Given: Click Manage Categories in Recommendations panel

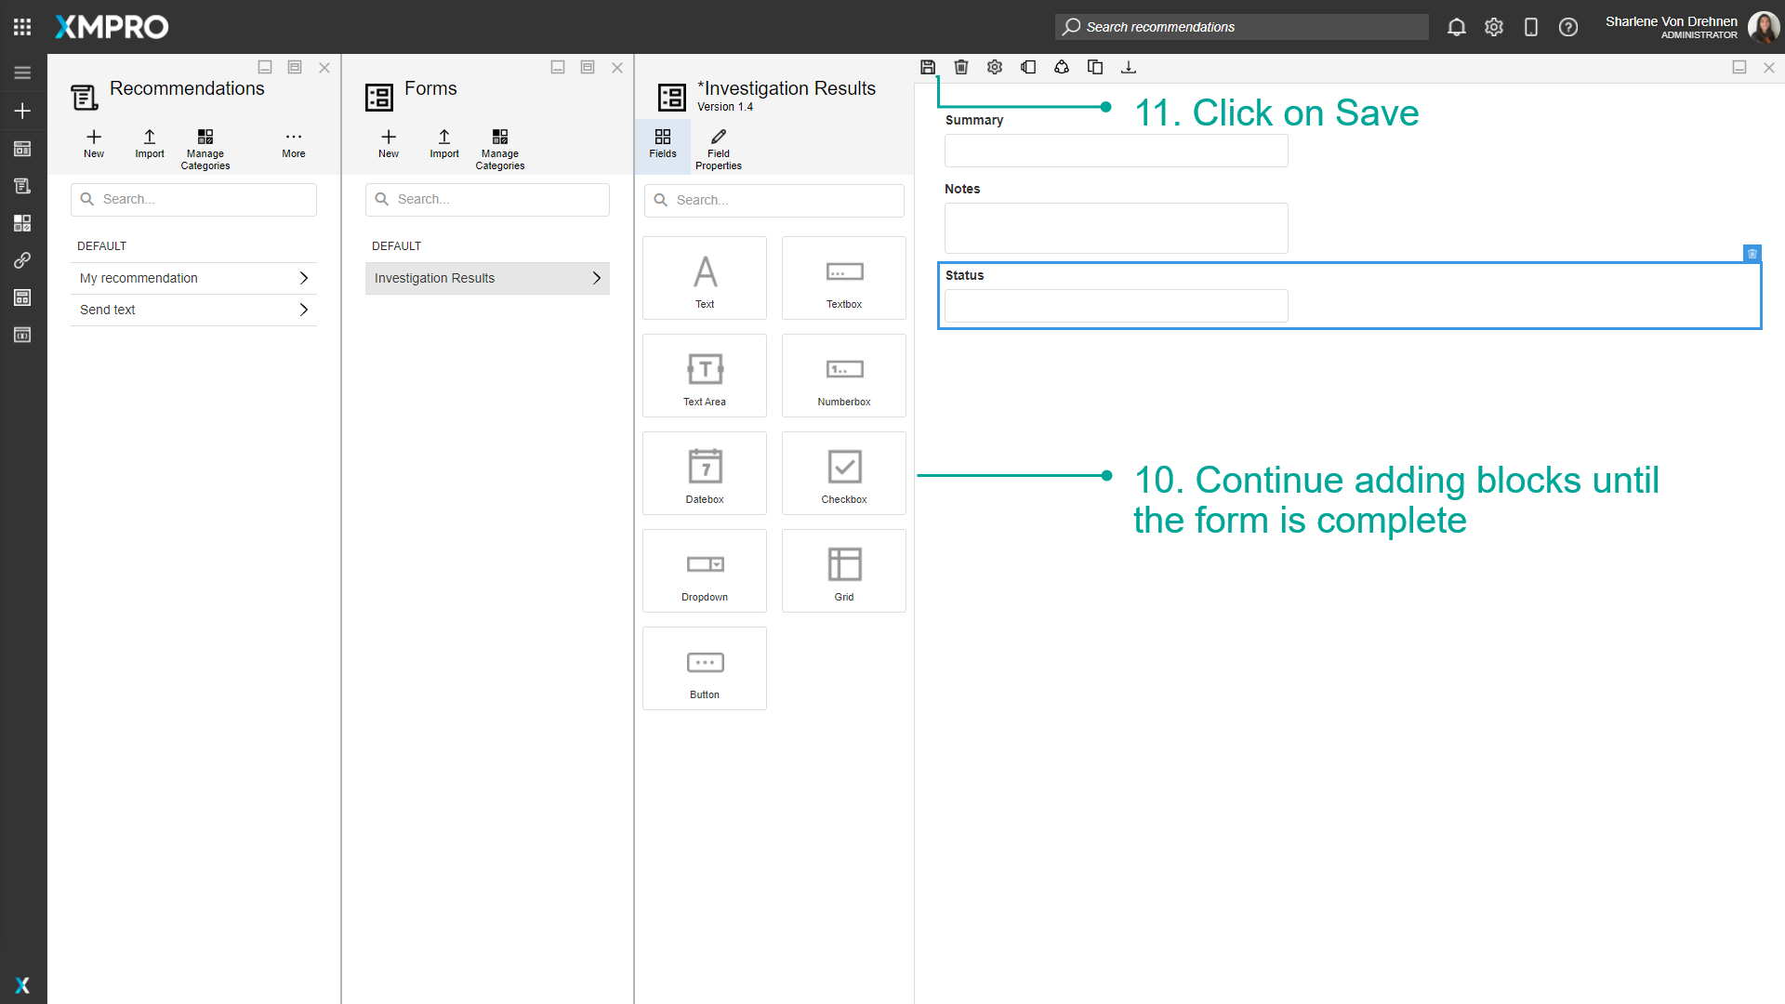Looking at the screenshot, I should tap(205, 147).
